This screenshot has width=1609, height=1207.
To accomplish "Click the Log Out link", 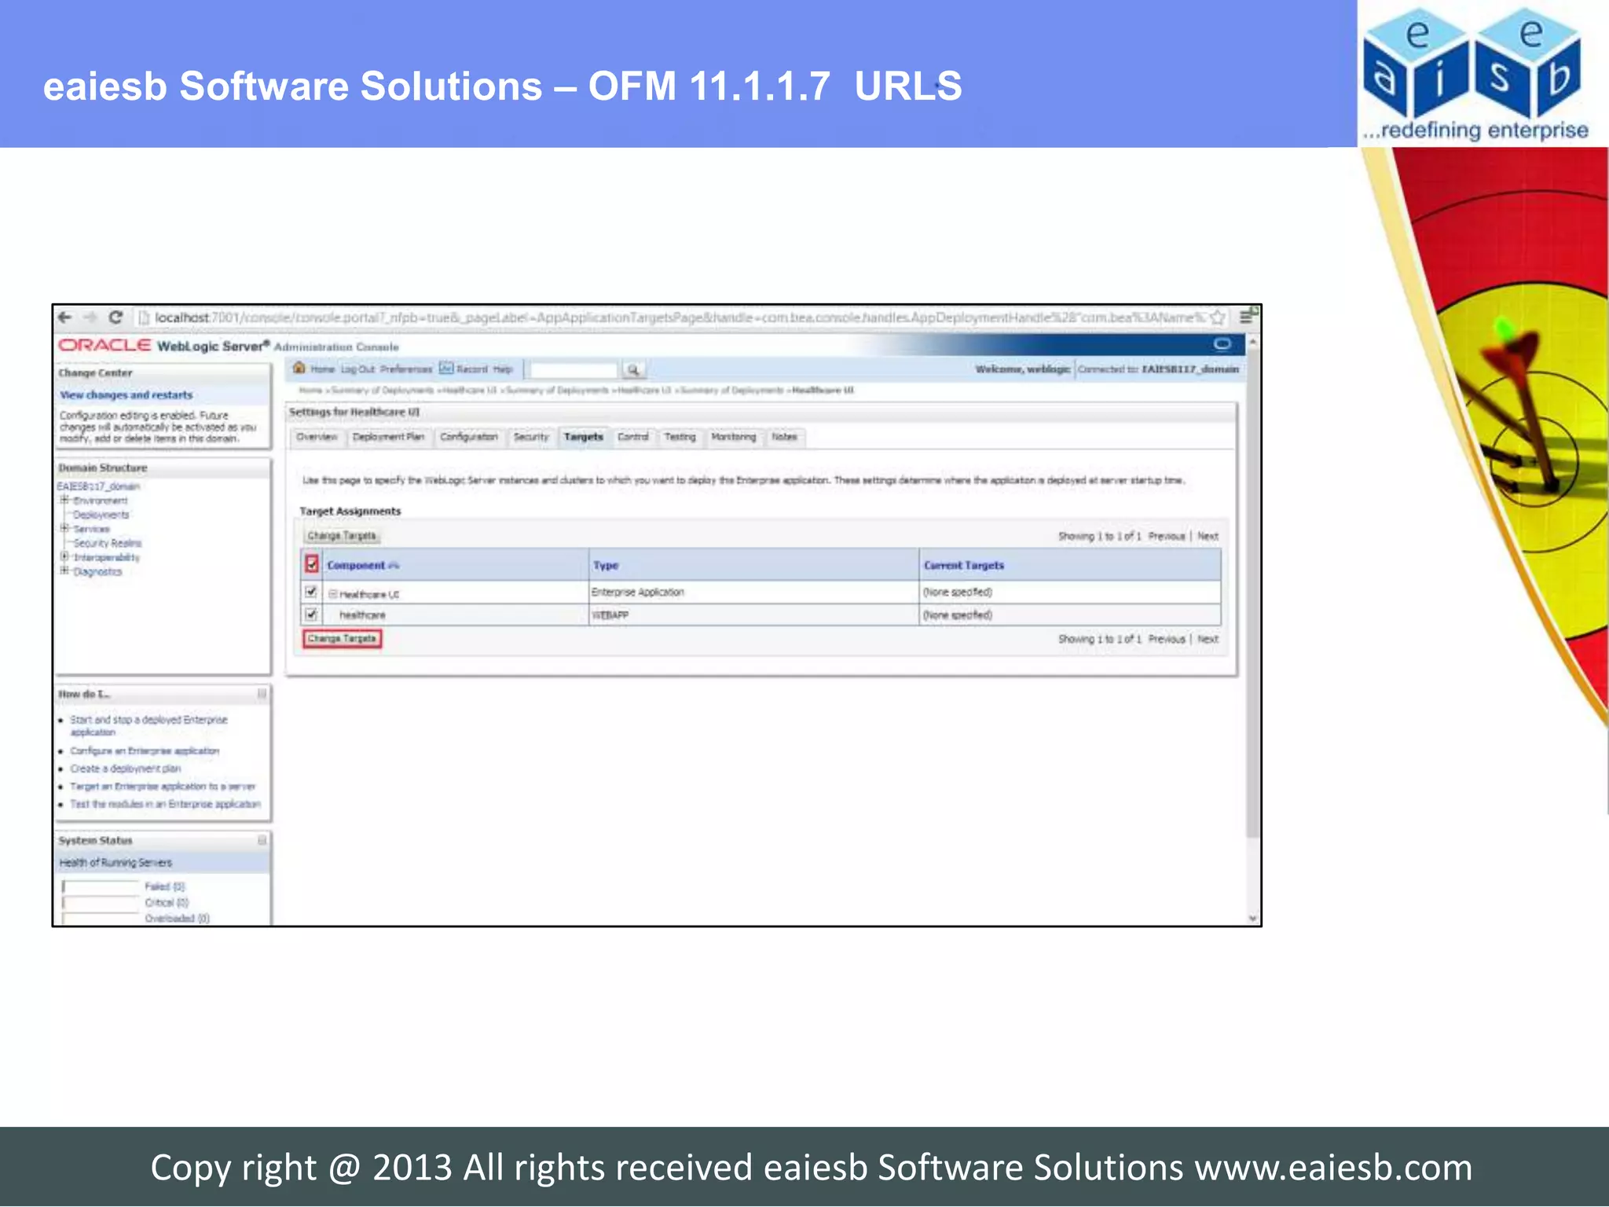I will tap(357, 369).
